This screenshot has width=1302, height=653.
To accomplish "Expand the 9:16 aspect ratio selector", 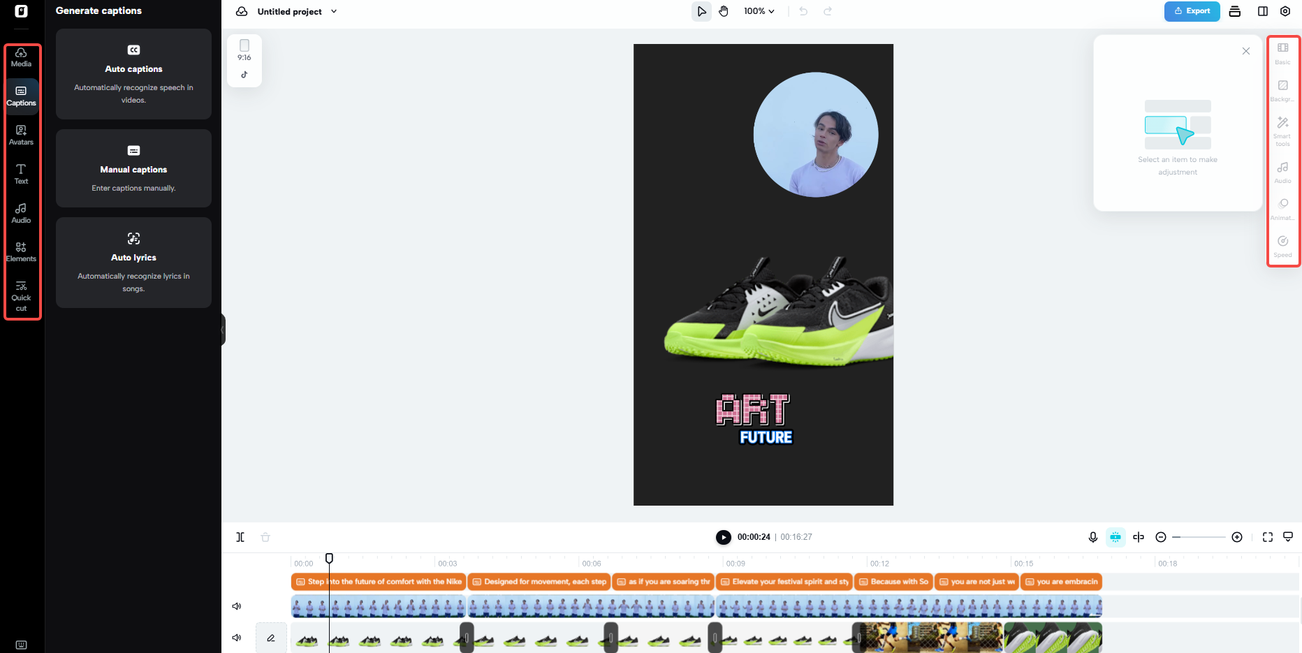I will point(244,60).
